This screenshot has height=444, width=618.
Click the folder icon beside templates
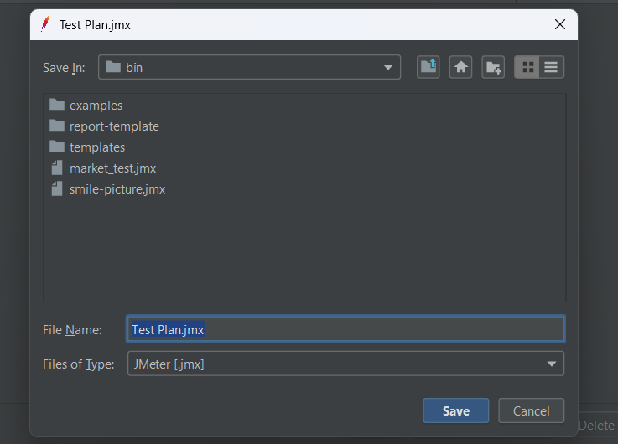pyautogui.click(x=57, y=147)
